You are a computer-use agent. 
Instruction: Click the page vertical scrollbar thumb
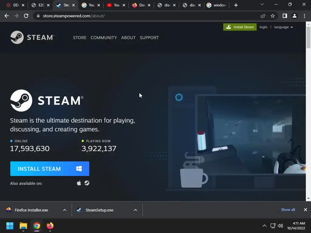(308, 37)
